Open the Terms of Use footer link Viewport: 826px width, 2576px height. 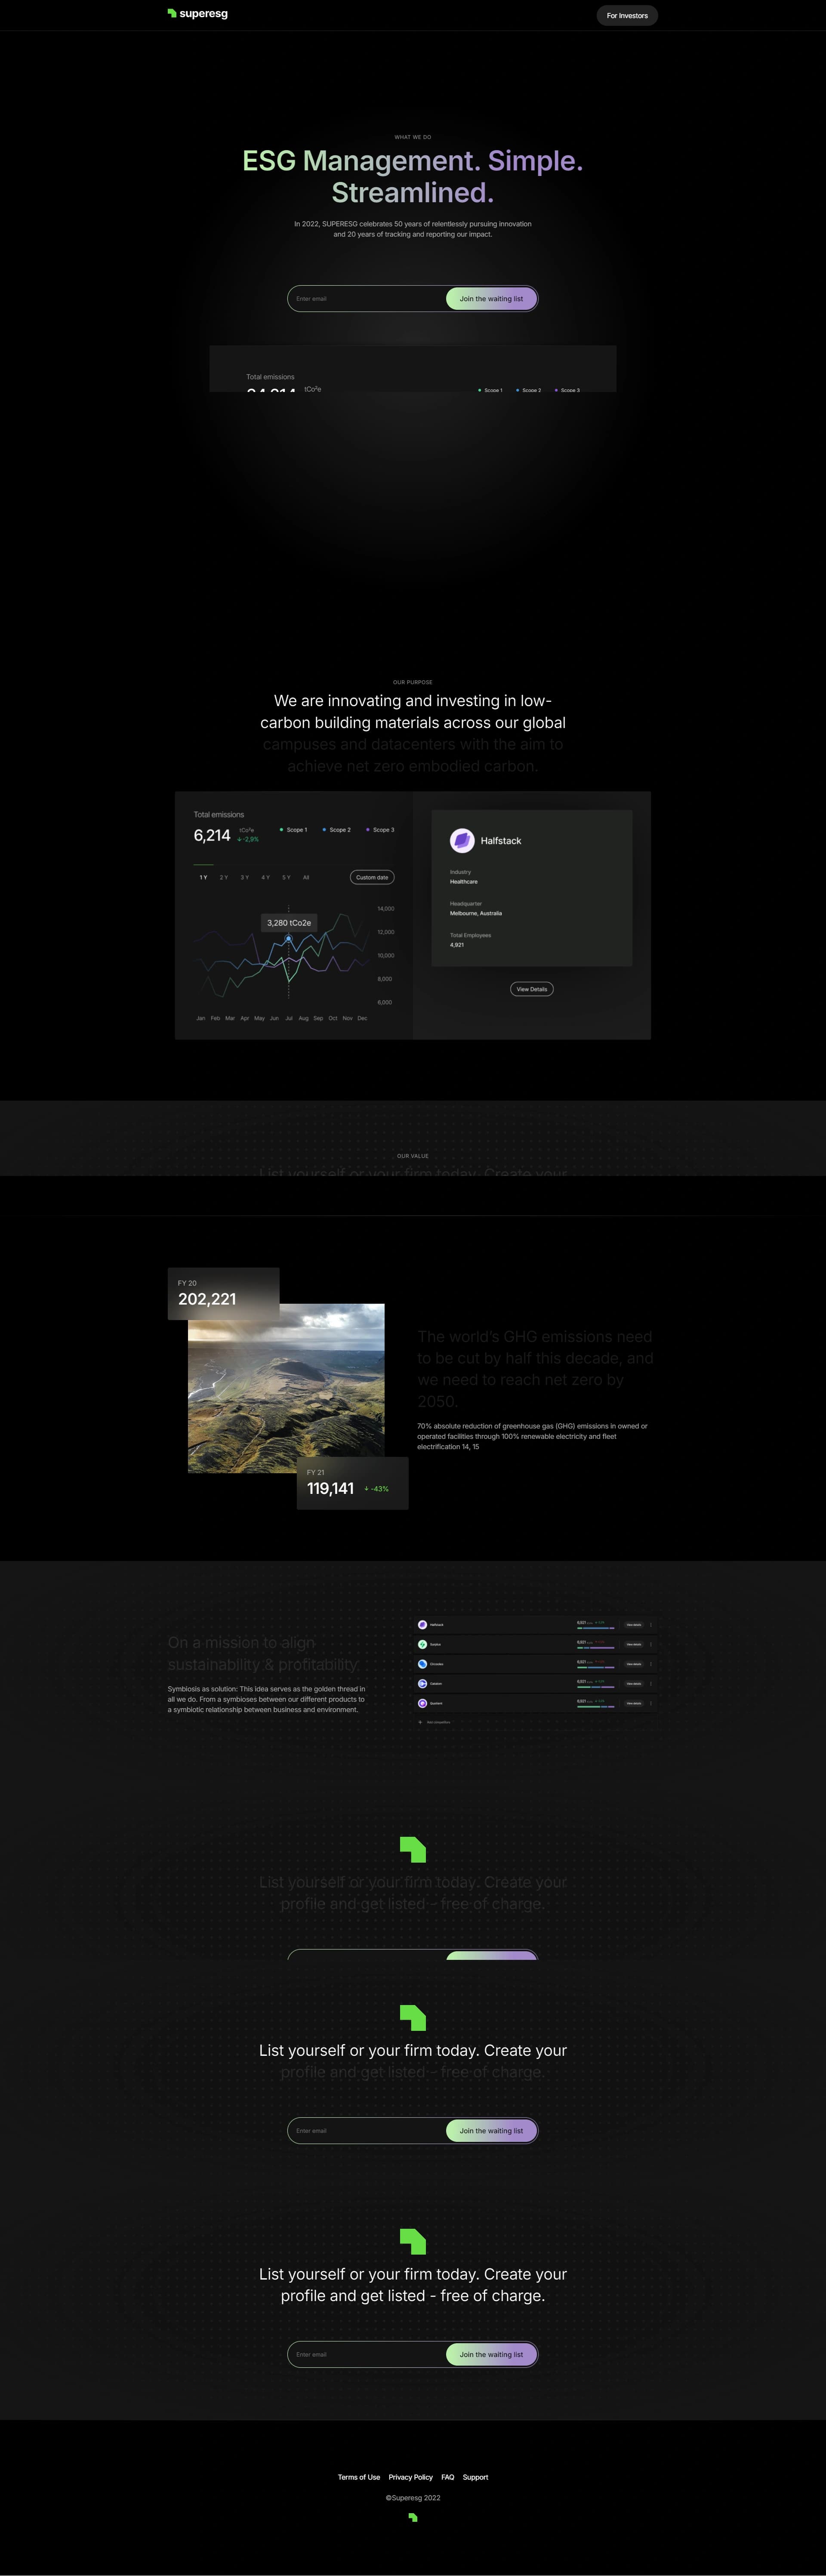[x=359, y=2477]
